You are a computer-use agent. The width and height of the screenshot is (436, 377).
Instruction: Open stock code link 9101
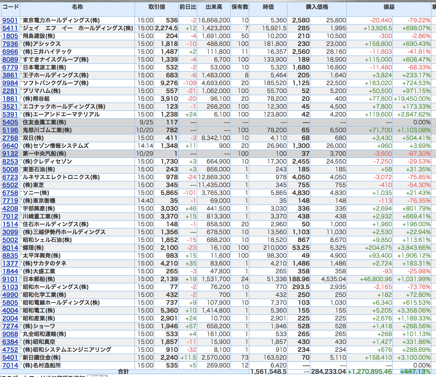[x=10, y=279]
